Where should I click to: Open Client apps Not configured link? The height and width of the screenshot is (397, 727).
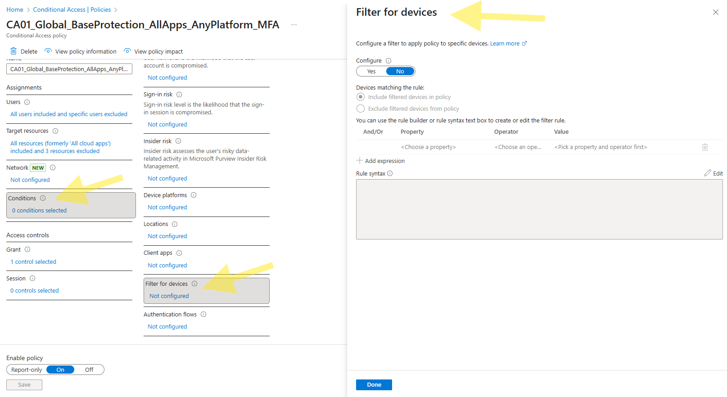[x=167, y=266]
